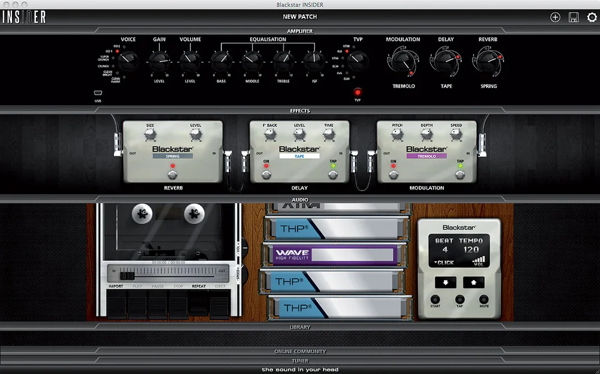The width and height of the screenshot is (600, 374).
Task: Expand the ONLINE COMMUNITY section
Action: [299, 351]
